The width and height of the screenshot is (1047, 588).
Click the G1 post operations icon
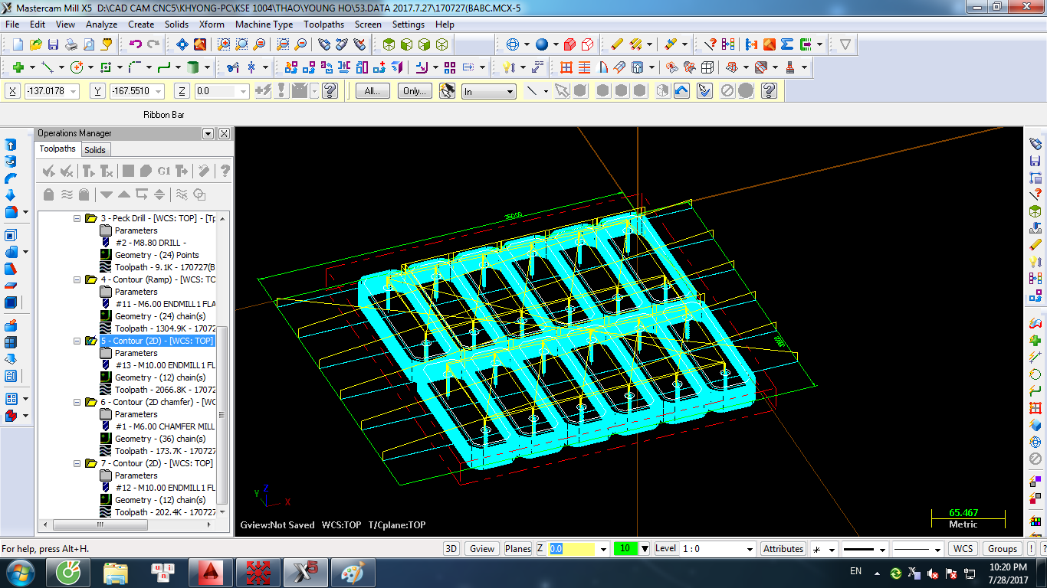click(163, 171)
